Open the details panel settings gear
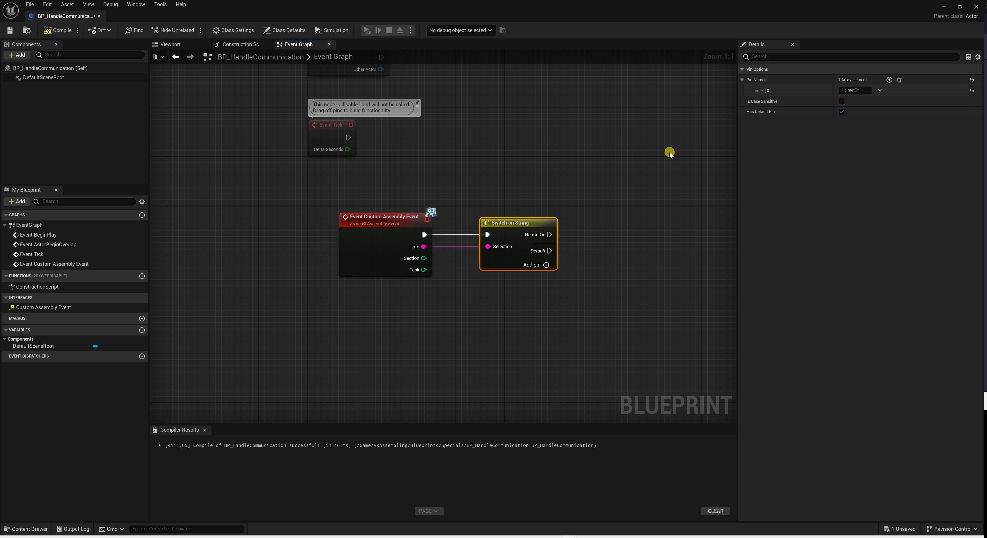Viewport: 987px width, 538px height. tap(978, 57)
